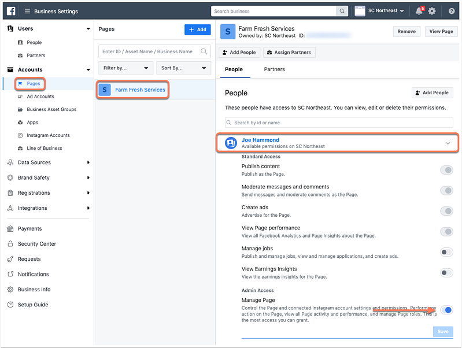This screenshot has height=348, width=462.
Task: Click the Business Asset Groups folder icon
Action: pyautogui.click(x=20, y=109)
